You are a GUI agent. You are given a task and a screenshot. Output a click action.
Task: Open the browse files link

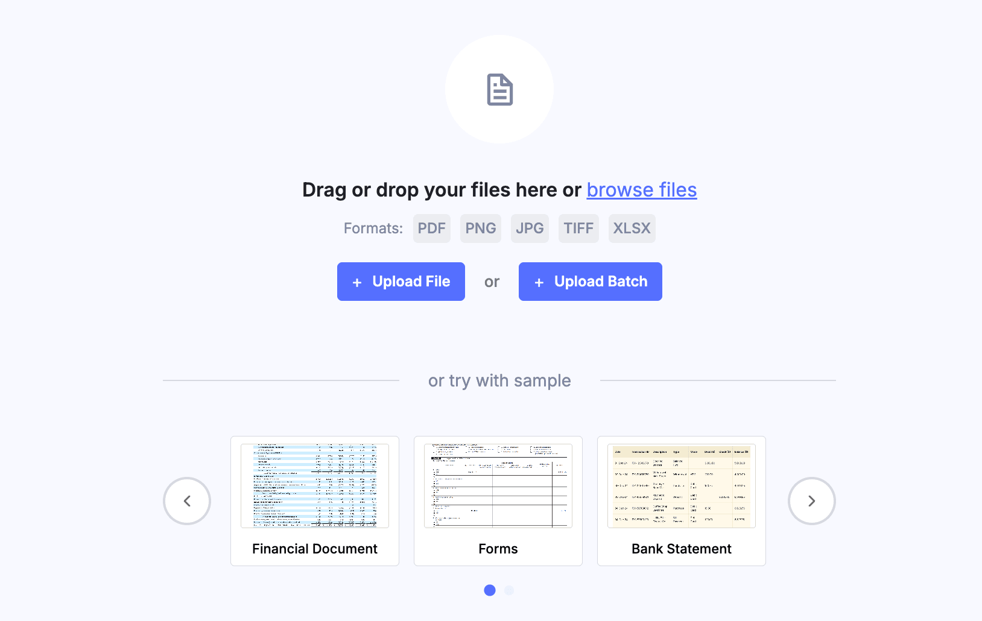[x=642, y=190]
